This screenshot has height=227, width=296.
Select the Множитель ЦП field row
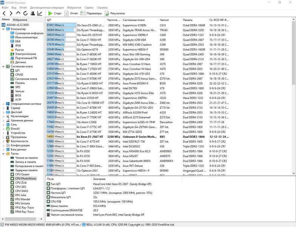coord(113,197)
